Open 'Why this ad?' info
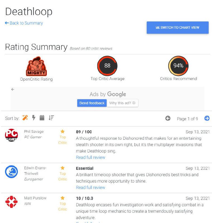The image size is (212, 223). click(122, 103)
